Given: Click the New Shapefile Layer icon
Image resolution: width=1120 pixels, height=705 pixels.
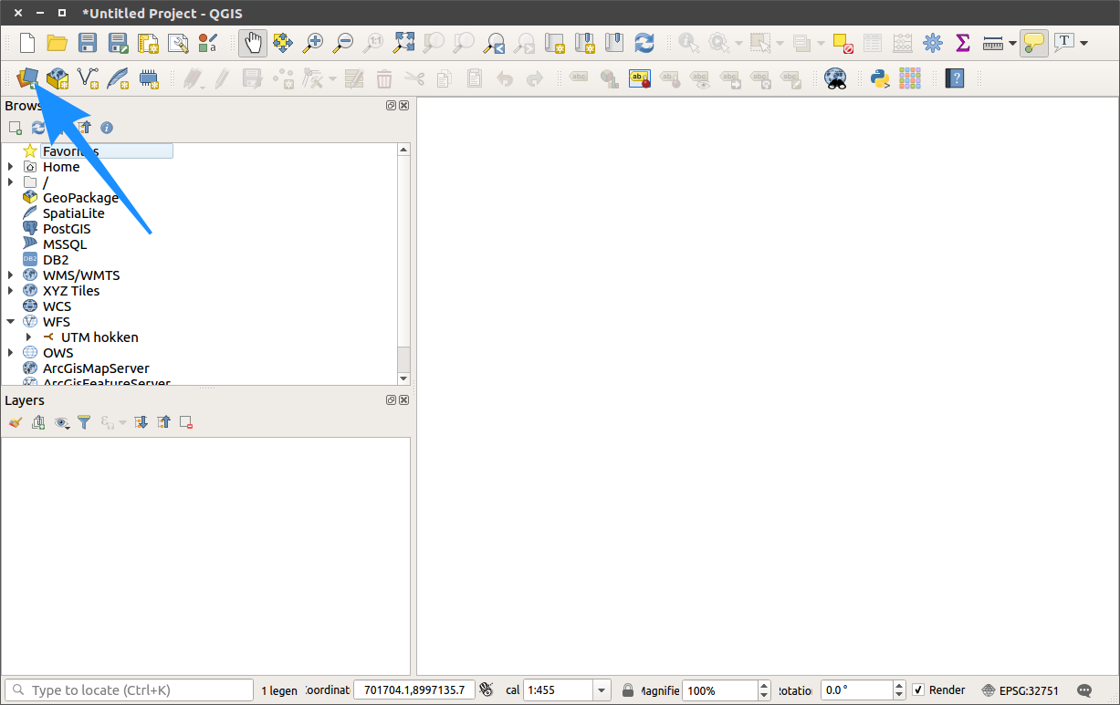Looking at the screenshot, I should [88, 78].
